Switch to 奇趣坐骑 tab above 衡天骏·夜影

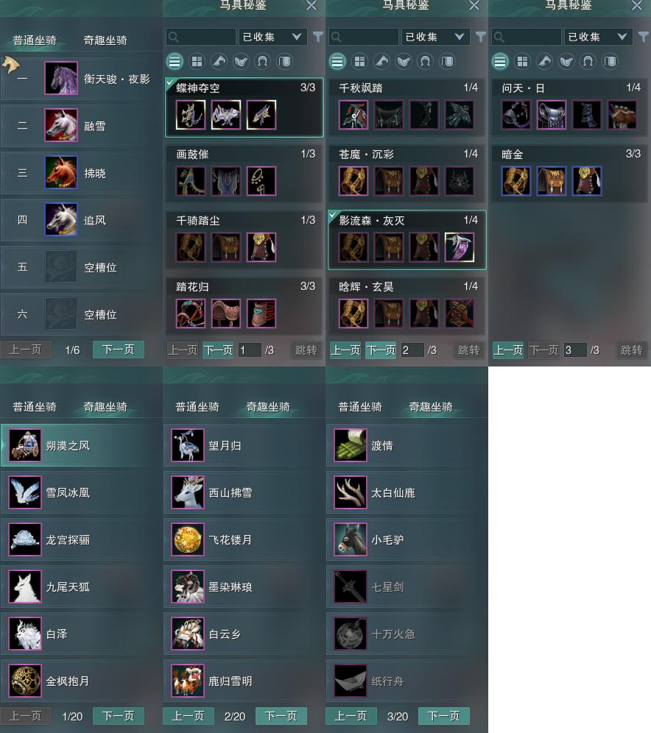pos(105,40)
